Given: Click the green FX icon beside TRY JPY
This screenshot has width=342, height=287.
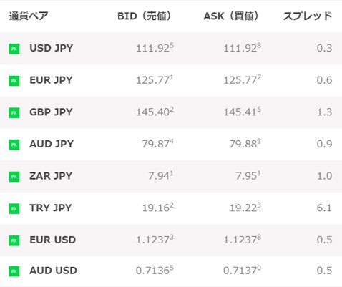Looking at the screenshot, I should click(14, 208).
